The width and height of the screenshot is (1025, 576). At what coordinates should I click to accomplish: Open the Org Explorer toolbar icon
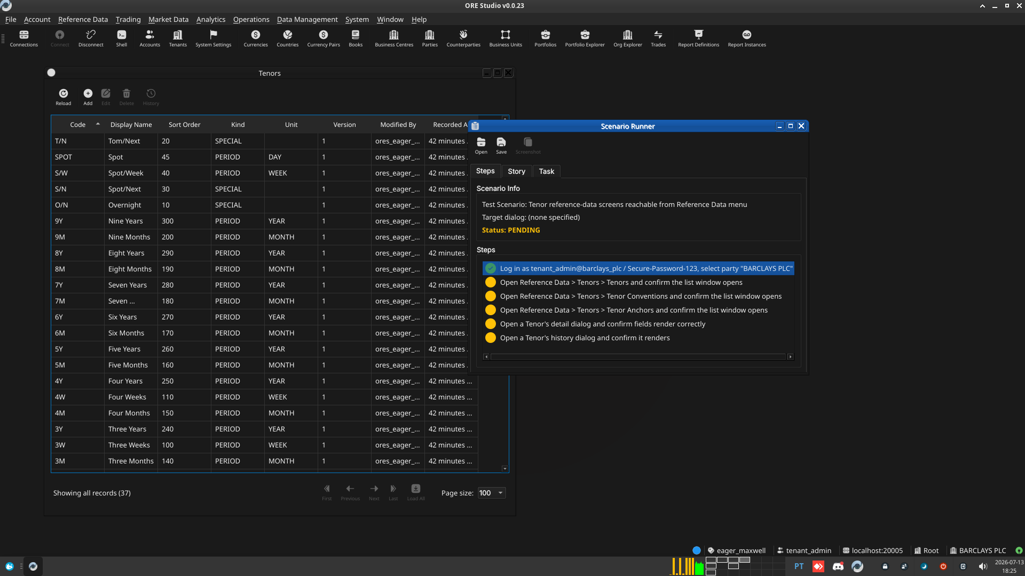(x=628, y=38)
